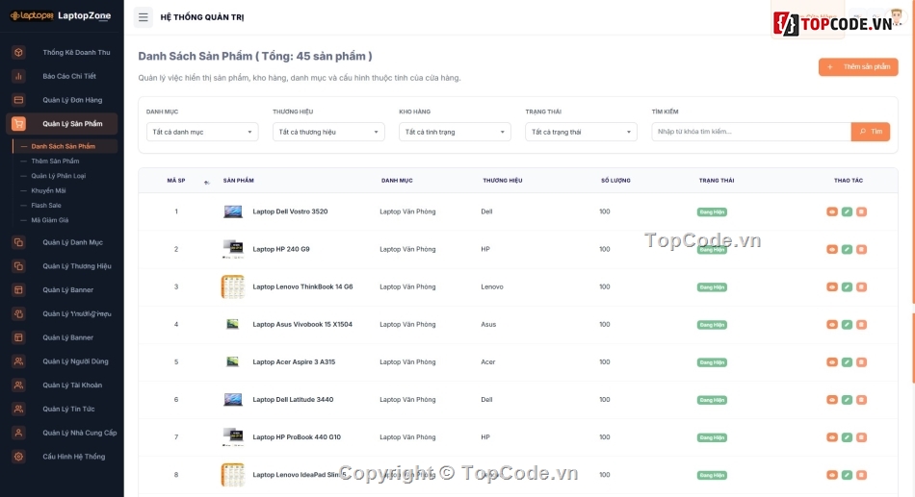Edit Laptop HP 240 G9
915x497 pixels.
[847, 249]
